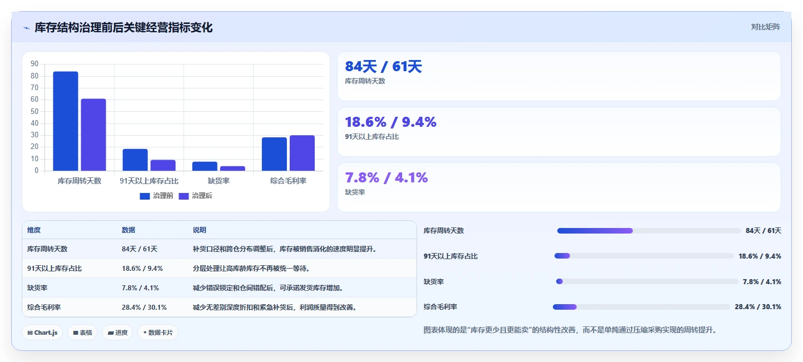Click the 治理后 bar for 综合毛利率
This screenshot has width=803, height=362.
pyautogui.click(x=302, y=153)
